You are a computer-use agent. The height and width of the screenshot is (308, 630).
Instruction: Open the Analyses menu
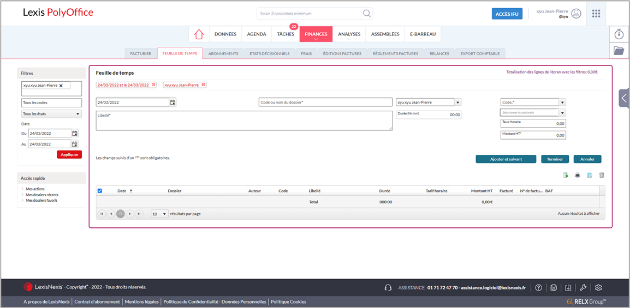pos(349,34)
